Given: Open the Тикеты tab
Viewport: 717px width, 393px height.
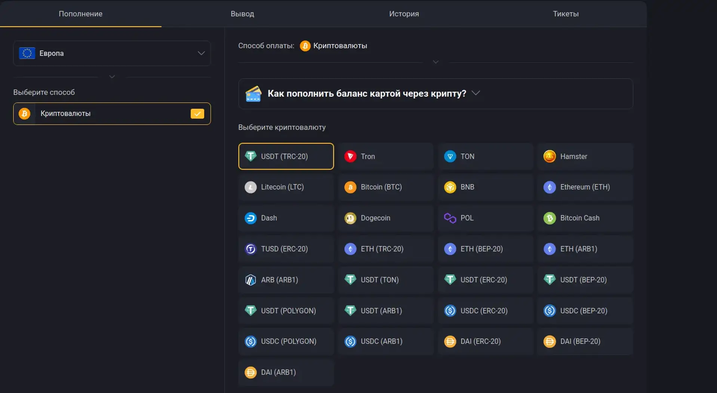Looking at the screenshot, I should [566, 14].
